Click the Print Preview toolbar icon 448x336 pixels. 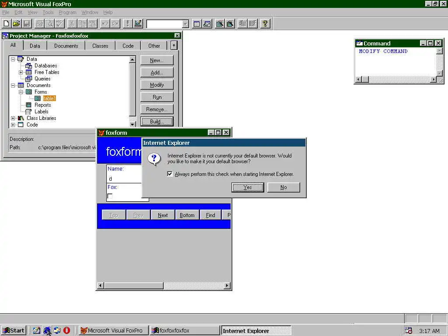(x=49, y=24)
